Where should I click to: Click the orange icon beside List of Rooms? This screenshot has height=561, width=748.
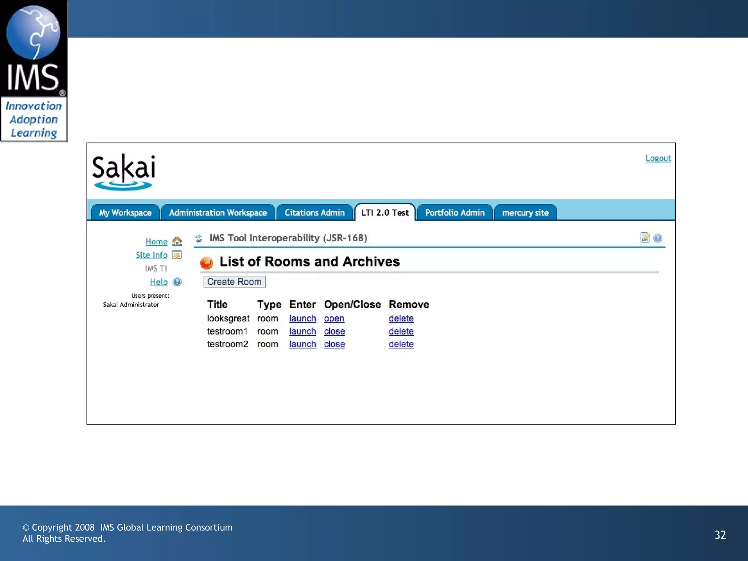click(206, 263)
